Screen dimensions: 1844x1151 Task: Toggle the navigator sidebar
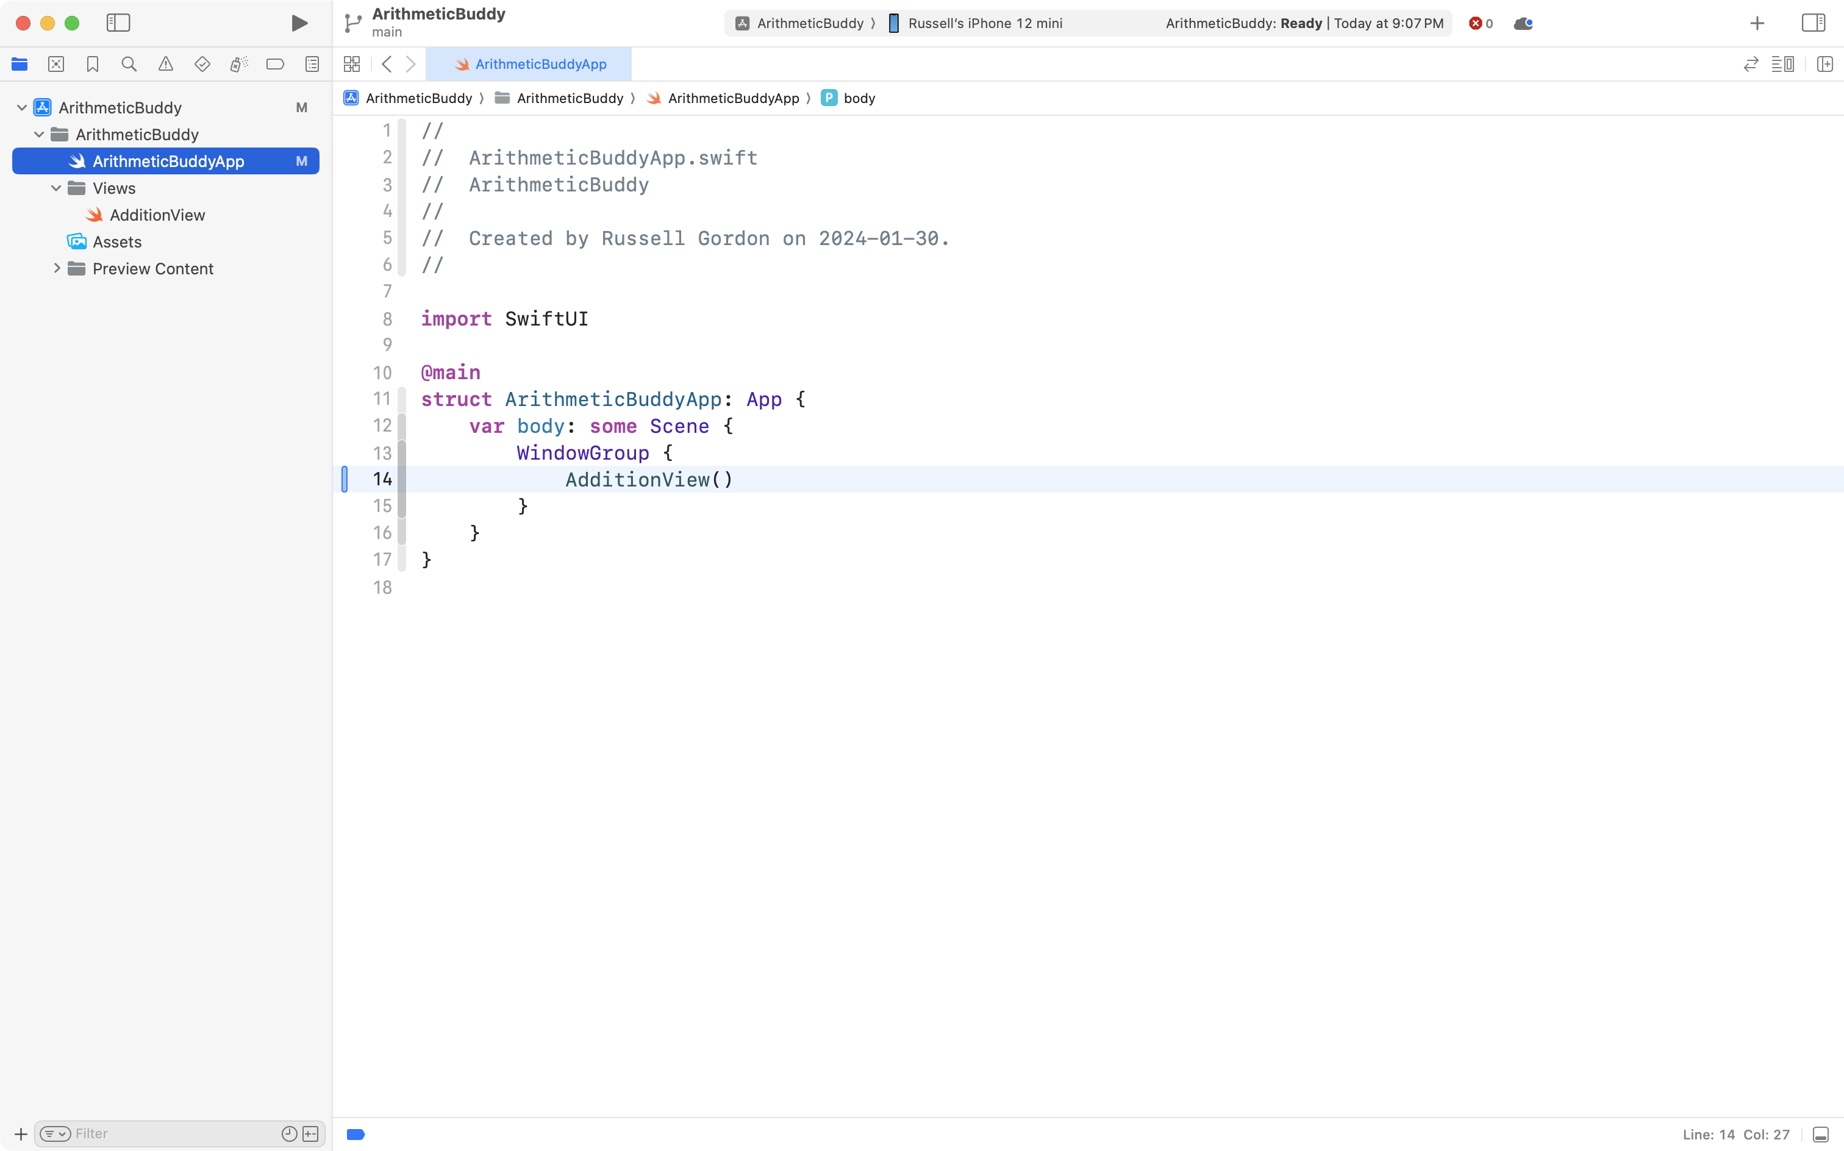click(x=119, y=23)
